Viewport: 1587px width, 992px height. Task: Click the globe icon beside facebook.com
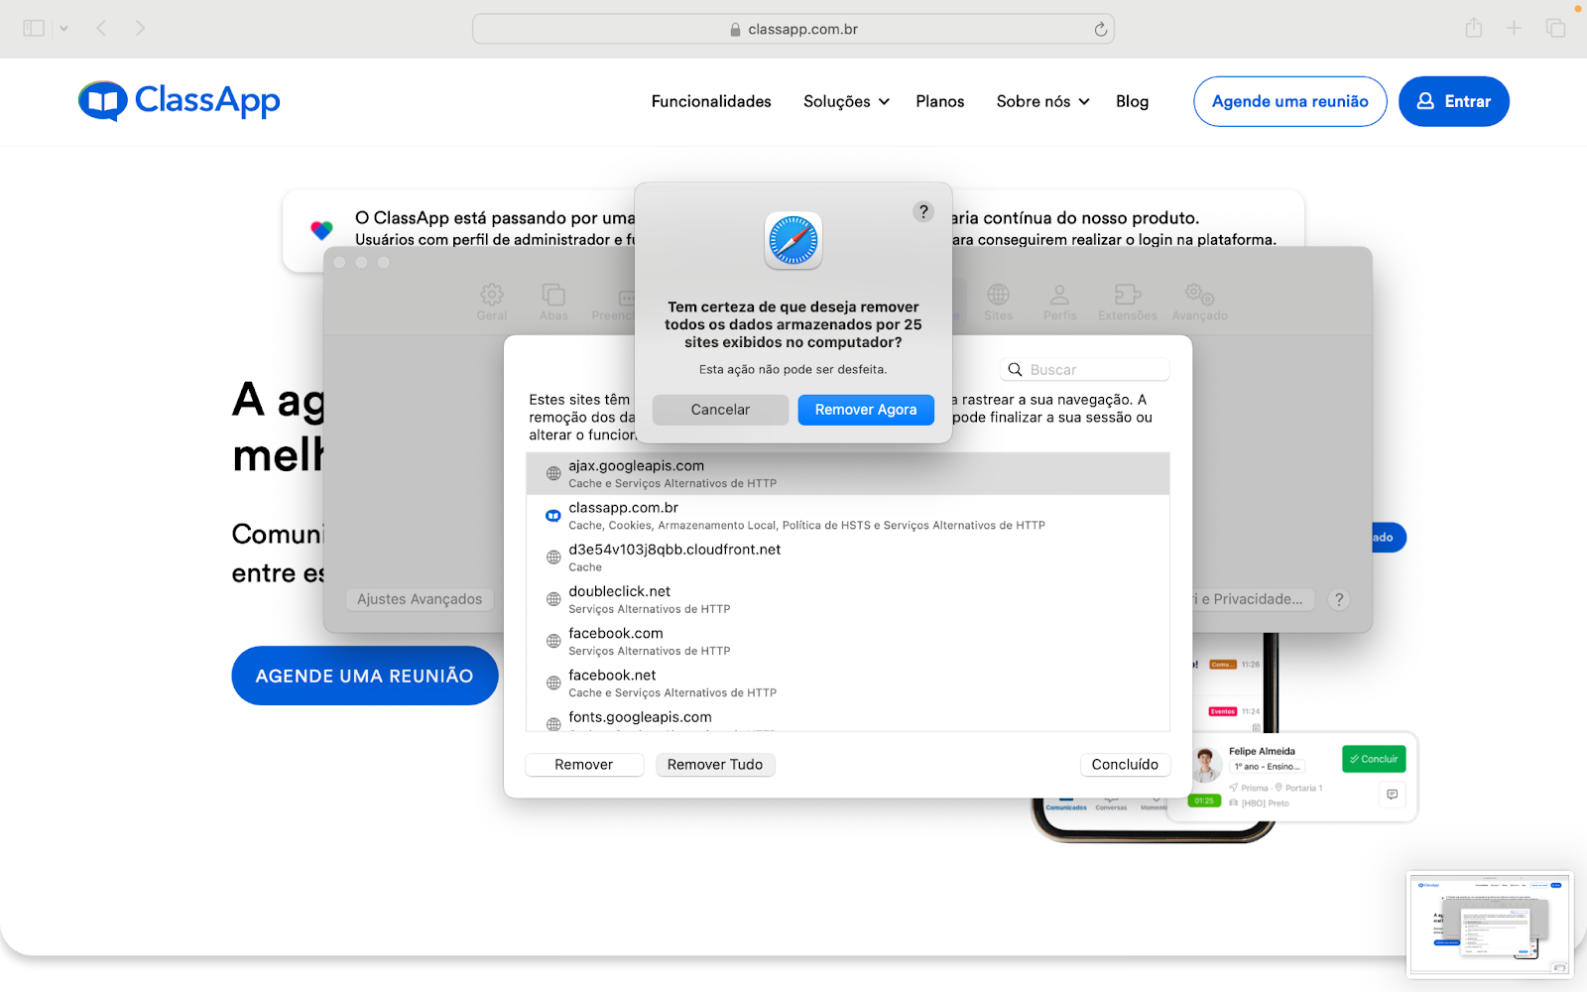pos(553,641)
